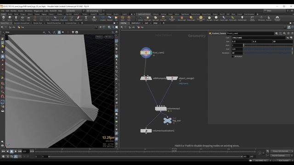The image size is (294, 165).
Task: Toggle the Animated checkbox
Action: click(233, 56)
